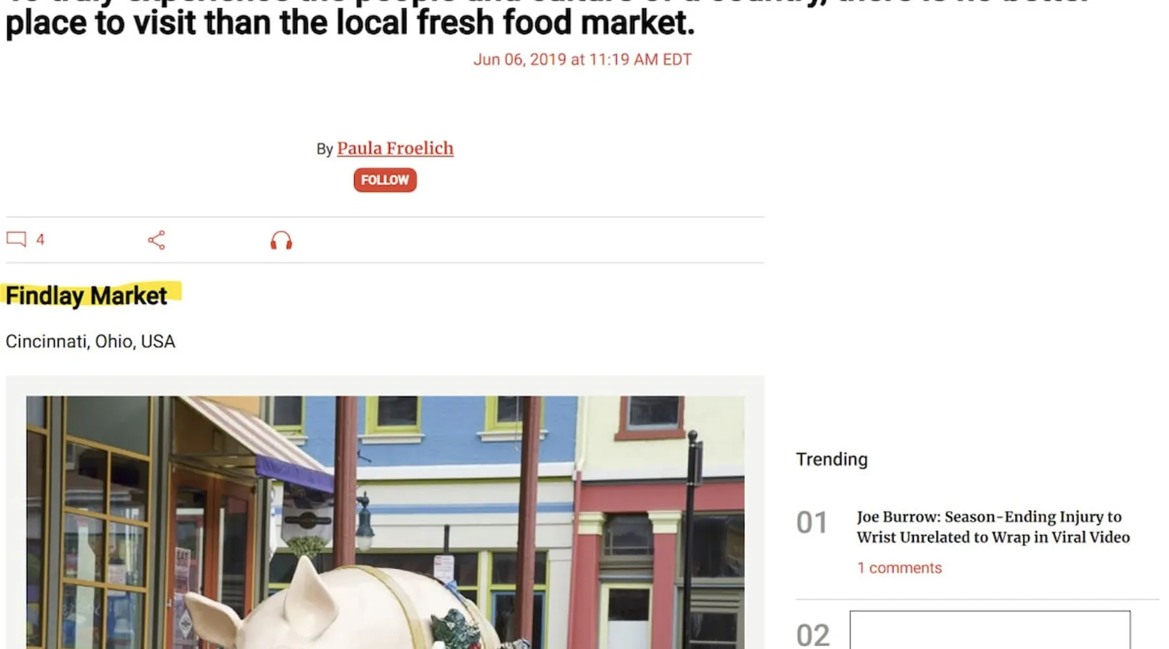1169x649 pixels.
Task: Click the Jun 06, 2019 publication timestamp
Action: [583, 60]
